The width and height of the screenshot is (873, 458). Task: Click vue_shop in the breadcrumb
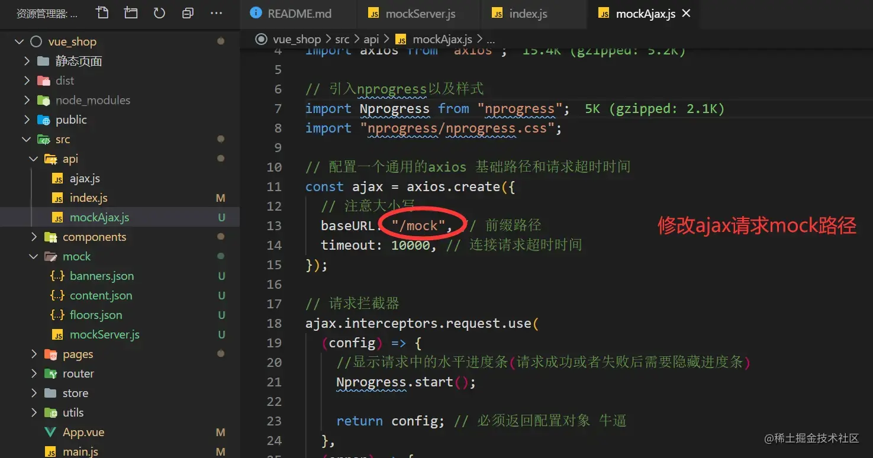[x=297, y=39]
